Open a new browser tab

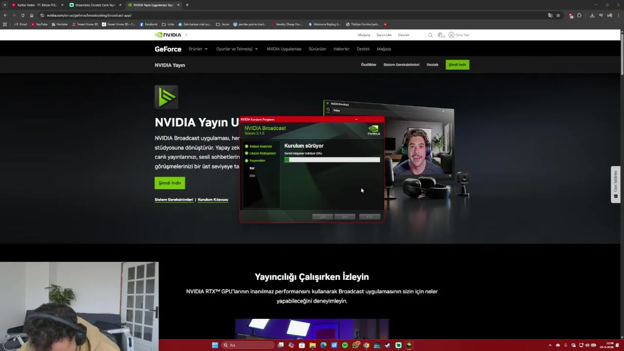[x=187, y=5]
